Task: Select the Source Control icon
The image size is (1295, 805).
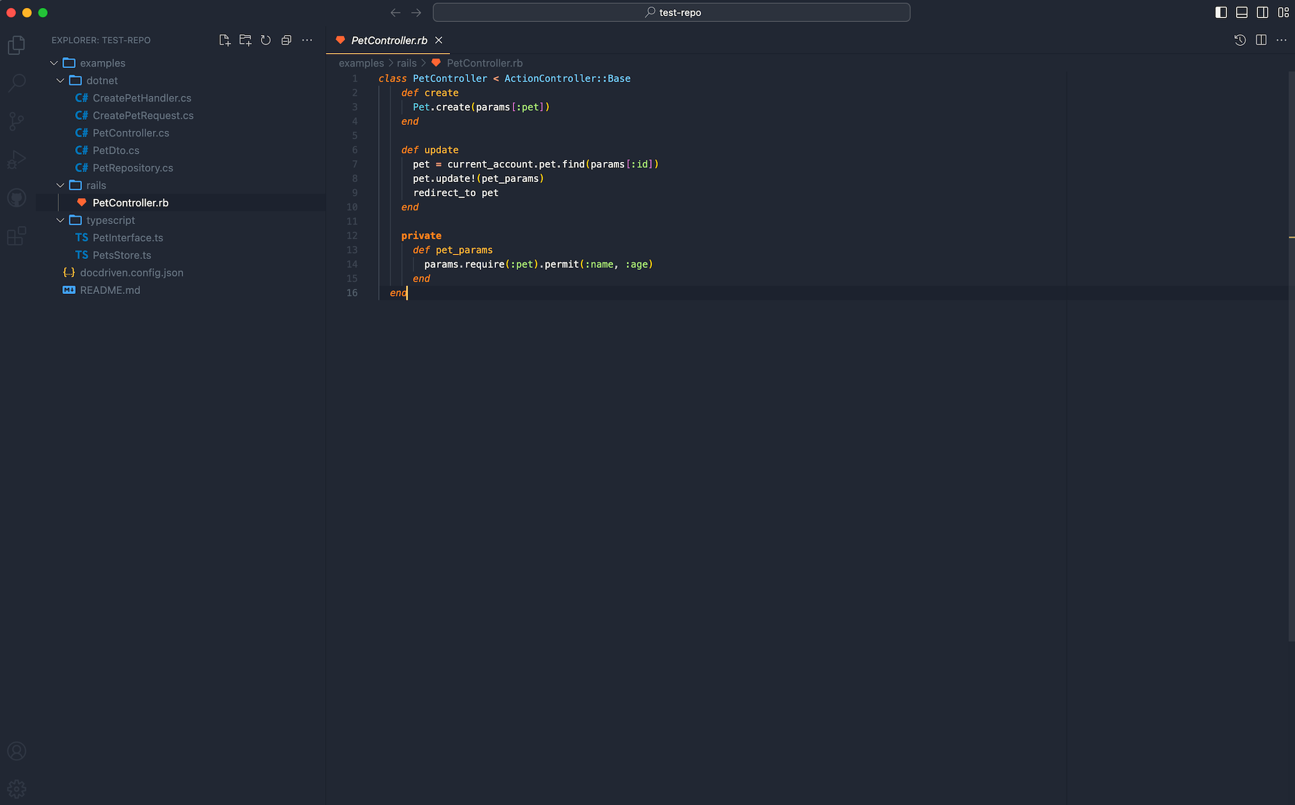Action: pos(16,121)
